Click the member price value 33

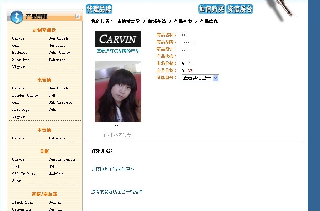(x=190, y=71)
